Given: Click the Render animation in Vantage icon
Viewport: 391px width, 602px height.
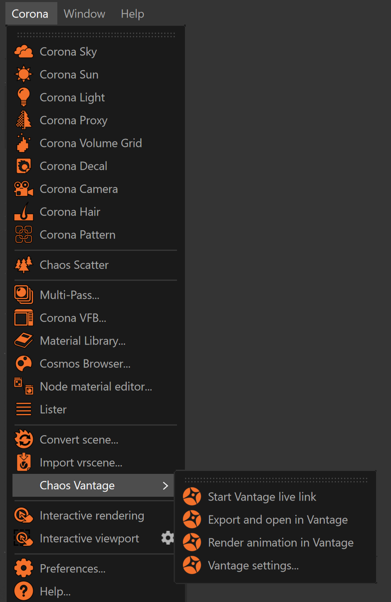Looking at the screenshot, I should (192, 542).
